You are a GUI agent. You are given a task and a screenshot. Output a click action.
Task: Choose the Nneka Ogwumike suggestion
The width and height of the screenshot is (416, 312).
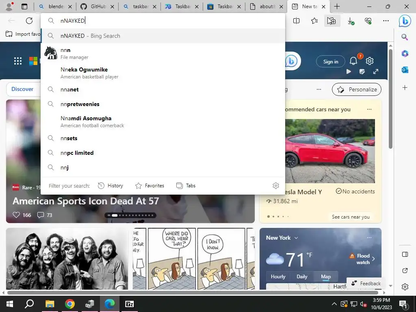(163, 73)
